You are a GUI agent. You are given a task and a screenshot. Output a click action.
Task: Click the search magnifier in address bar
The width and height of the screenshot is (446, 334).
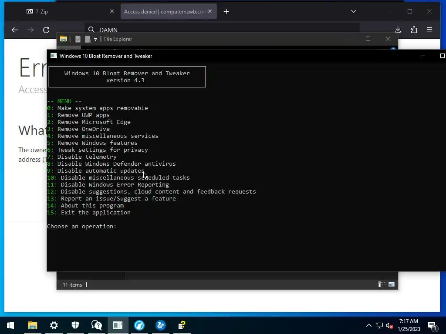coord(91,30)
